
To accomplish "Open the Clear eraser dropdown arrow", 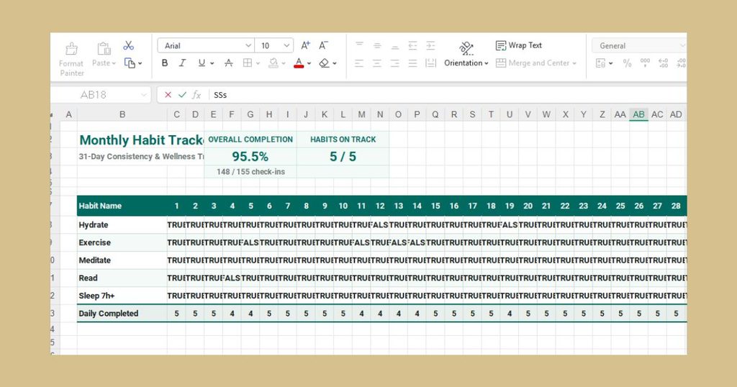I will coord(334,63).
